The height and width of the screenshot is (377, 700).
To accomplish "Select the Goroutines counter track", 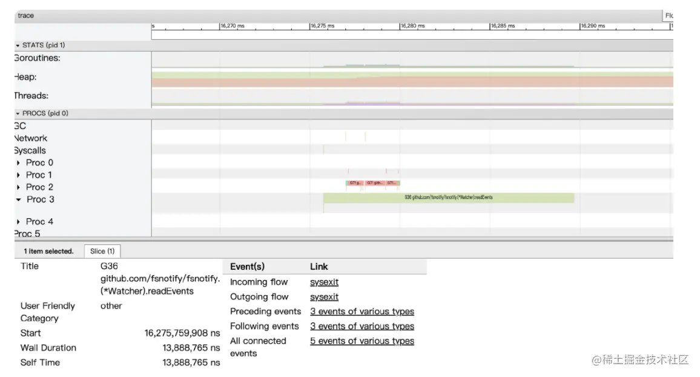I will [x=412, y=59].
